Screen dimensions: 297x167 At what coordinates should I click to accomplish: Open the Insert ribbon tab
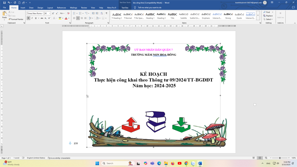point(23,8)
